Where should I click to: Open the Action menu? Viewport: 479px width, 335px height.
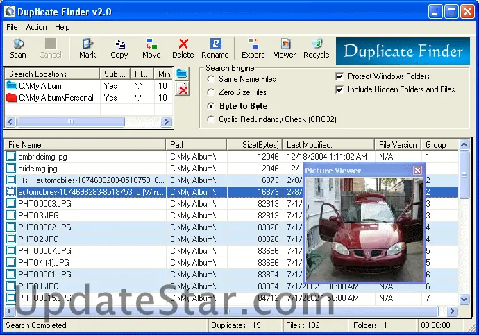tap(36, 27)
